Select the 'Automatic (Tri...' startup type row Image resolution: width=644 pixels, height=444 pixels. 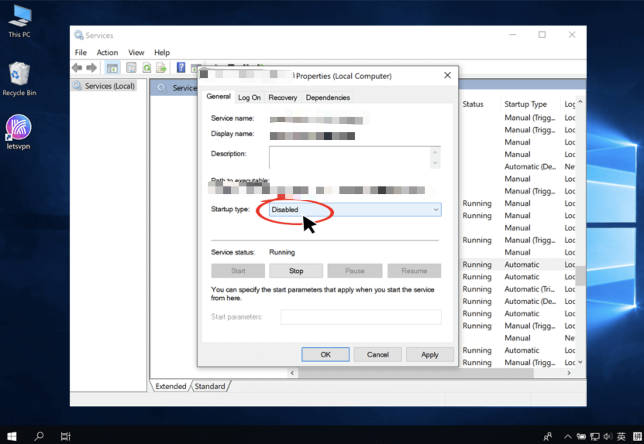click(529, 289)
